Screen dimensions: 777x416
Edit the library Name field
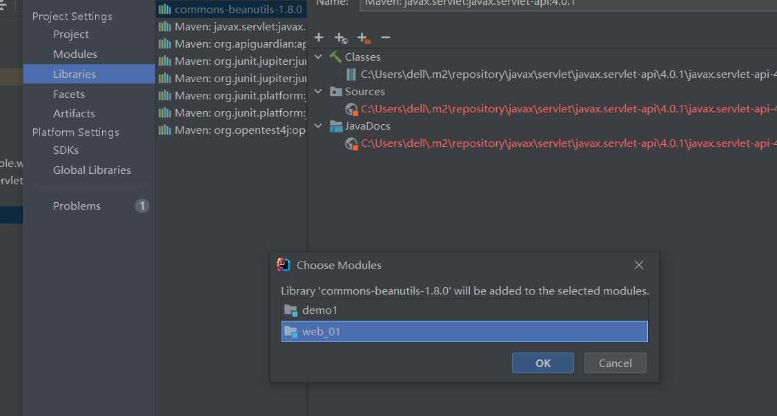(x=569, y=4)
